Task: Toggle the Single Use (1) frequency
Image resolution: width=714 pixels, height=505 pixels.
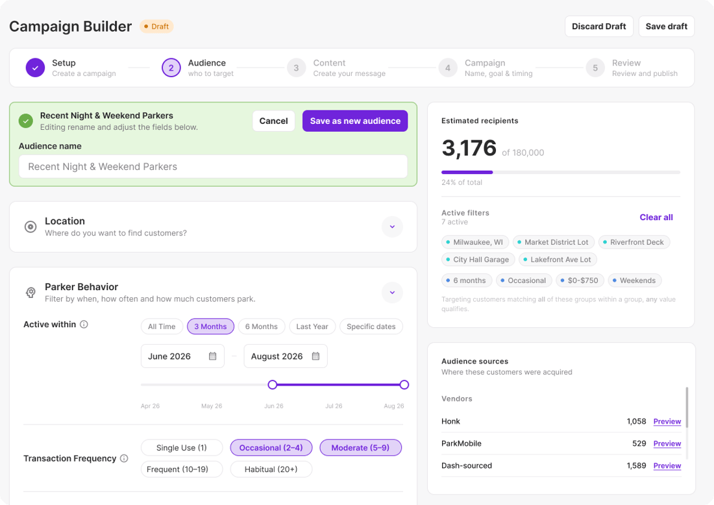Action: point(182,448)
